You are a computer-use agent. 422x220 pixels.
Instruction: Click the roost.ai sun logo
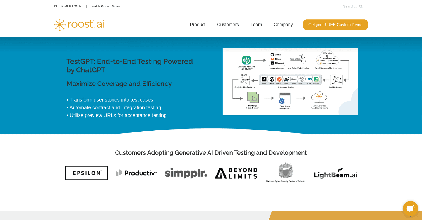pos(60,25)
